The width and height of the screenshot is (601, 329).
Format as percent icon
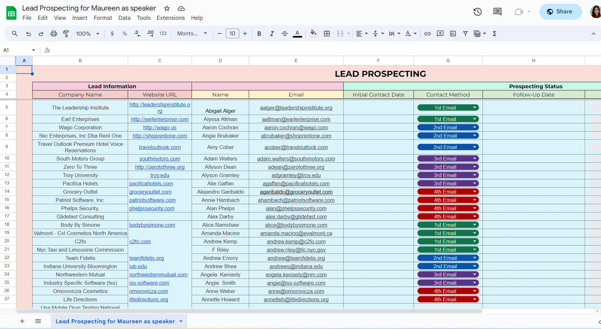pyautogui.click(x=125, y=33)
